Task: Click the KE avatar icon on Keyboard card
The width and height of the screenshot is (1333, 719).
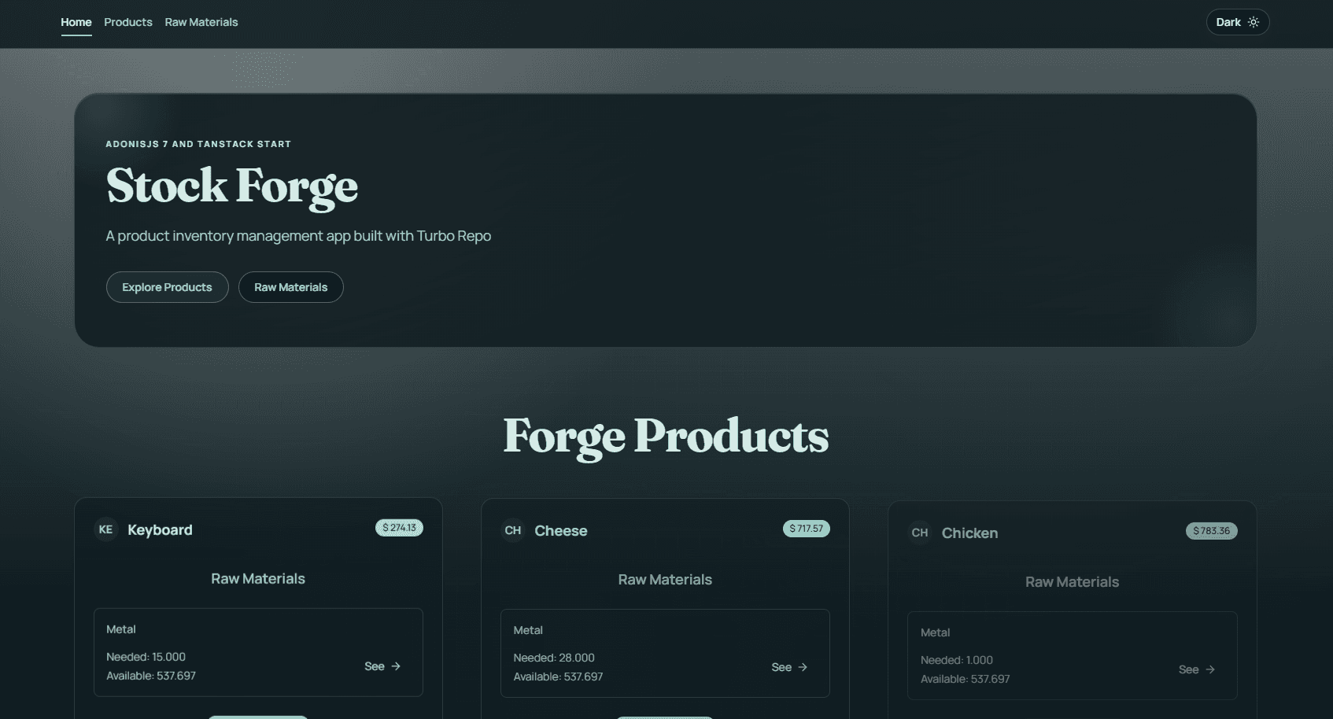Action: pyautogui.click(x=106, y=529)
